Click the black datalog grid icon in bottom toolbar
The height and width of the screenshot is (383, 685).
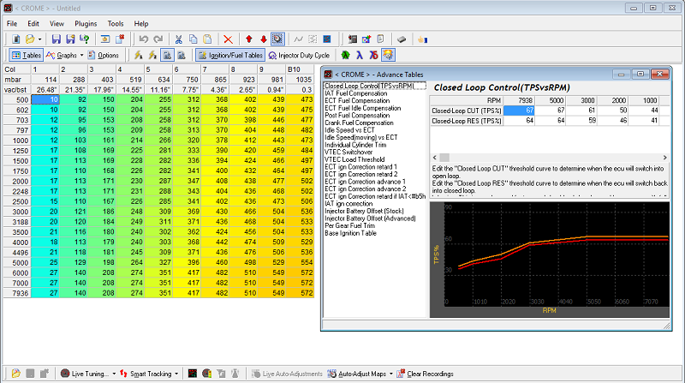(x=193, y=374)
